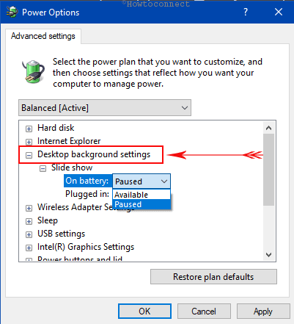294x324 pixels.
Task: Choose Available from the dropdown list
Action: 142,195
